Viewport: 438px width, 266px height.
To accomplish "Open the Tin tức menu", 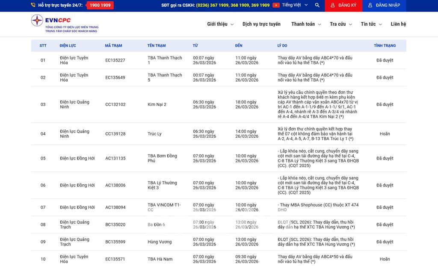I will coord(371,24).
